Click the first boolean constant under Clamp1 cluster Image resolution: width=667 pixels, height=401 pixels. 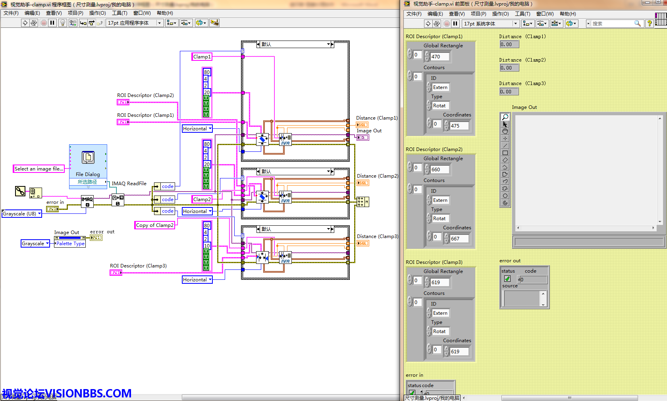(206, 98)
